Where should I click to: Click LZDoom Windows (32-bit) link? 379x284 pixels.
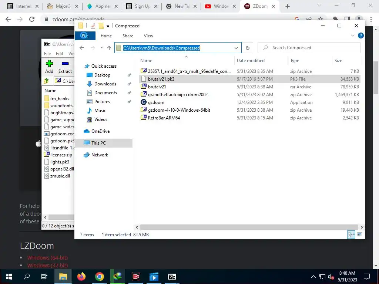[47, 266]
